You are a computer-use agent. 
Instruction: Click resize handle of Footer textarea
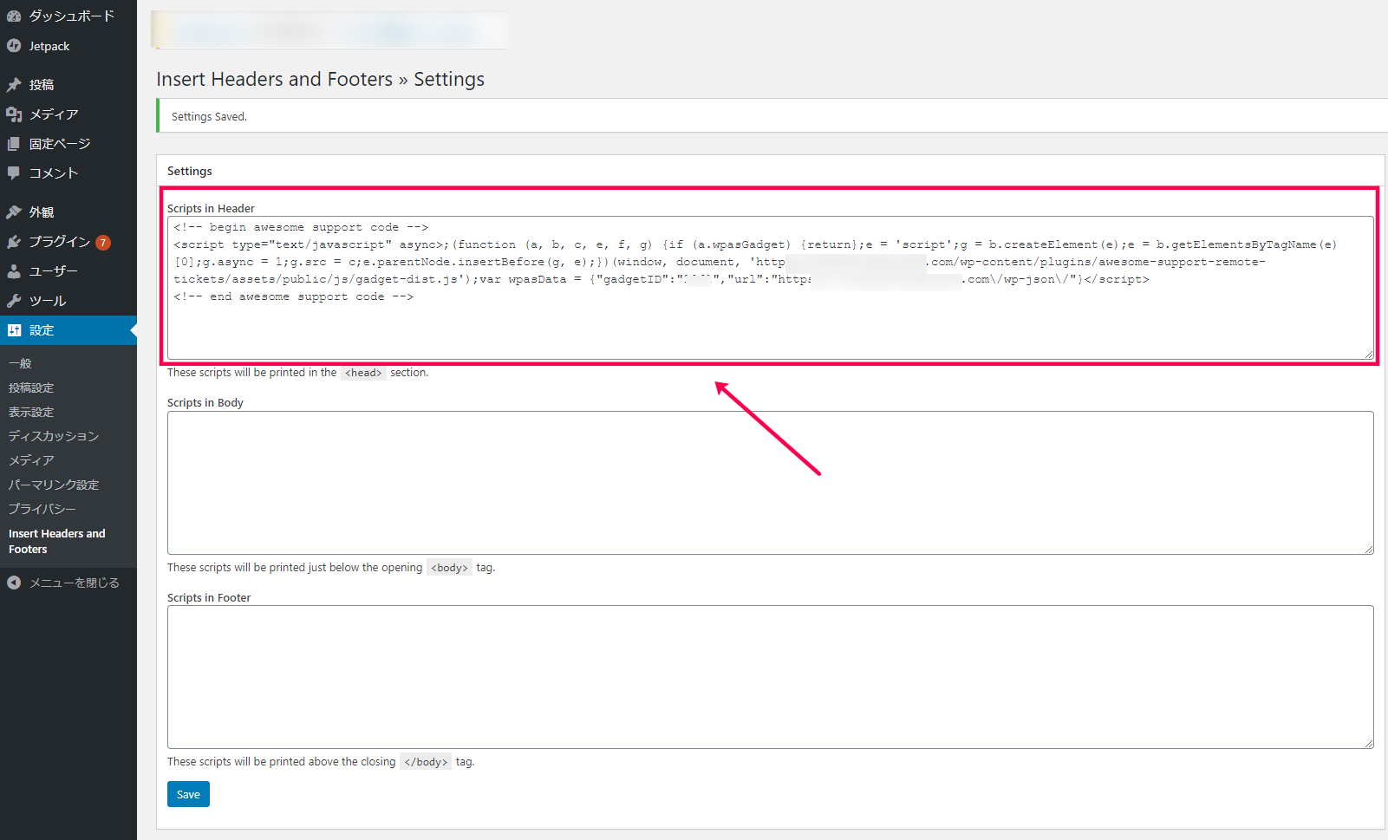tap(1369, 744)
